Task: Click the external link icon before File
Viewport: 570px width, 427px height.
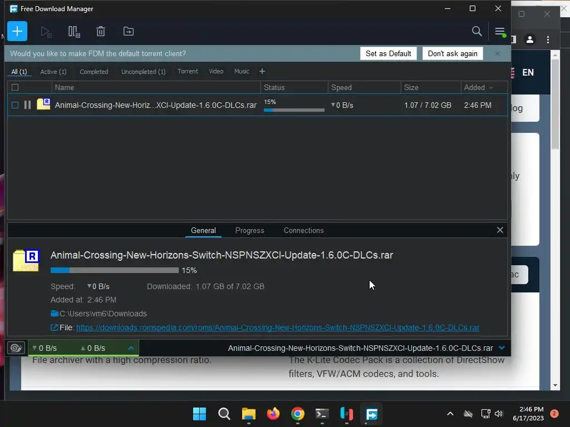Action: 54,327
